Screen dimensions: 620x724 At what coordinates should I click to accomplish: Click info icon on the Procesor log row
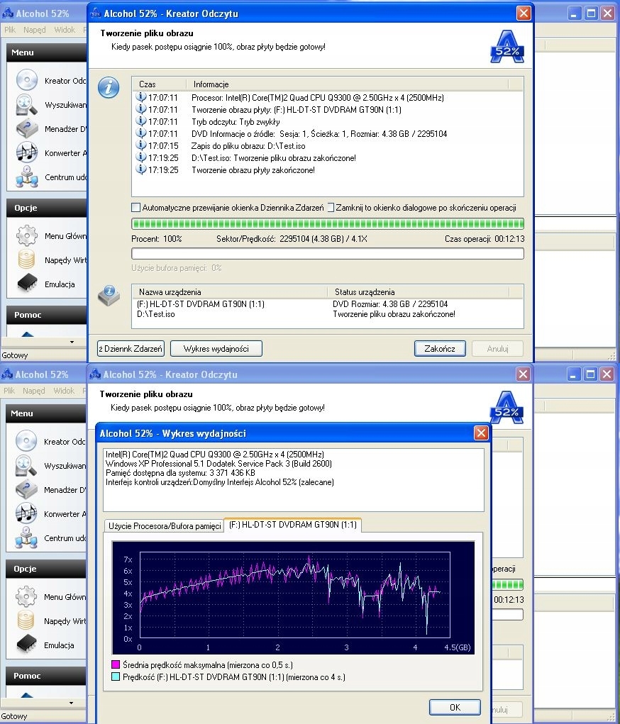pyautogui.click(x=141, y=97)
